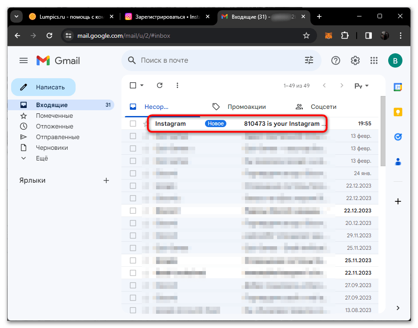Open the Google apps grid
Viewport: 418px width, 328px height.
tap(374, 60)
